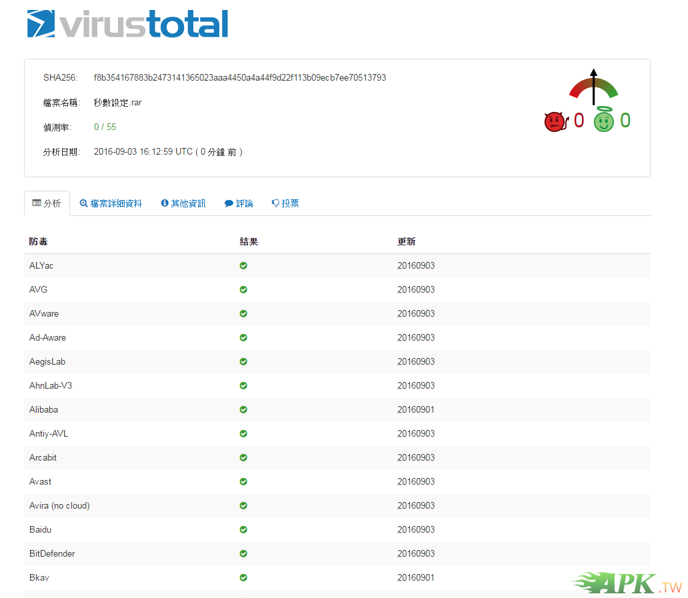Click the green check icon for Avast

pyautogui.click(x=243, y=482)
